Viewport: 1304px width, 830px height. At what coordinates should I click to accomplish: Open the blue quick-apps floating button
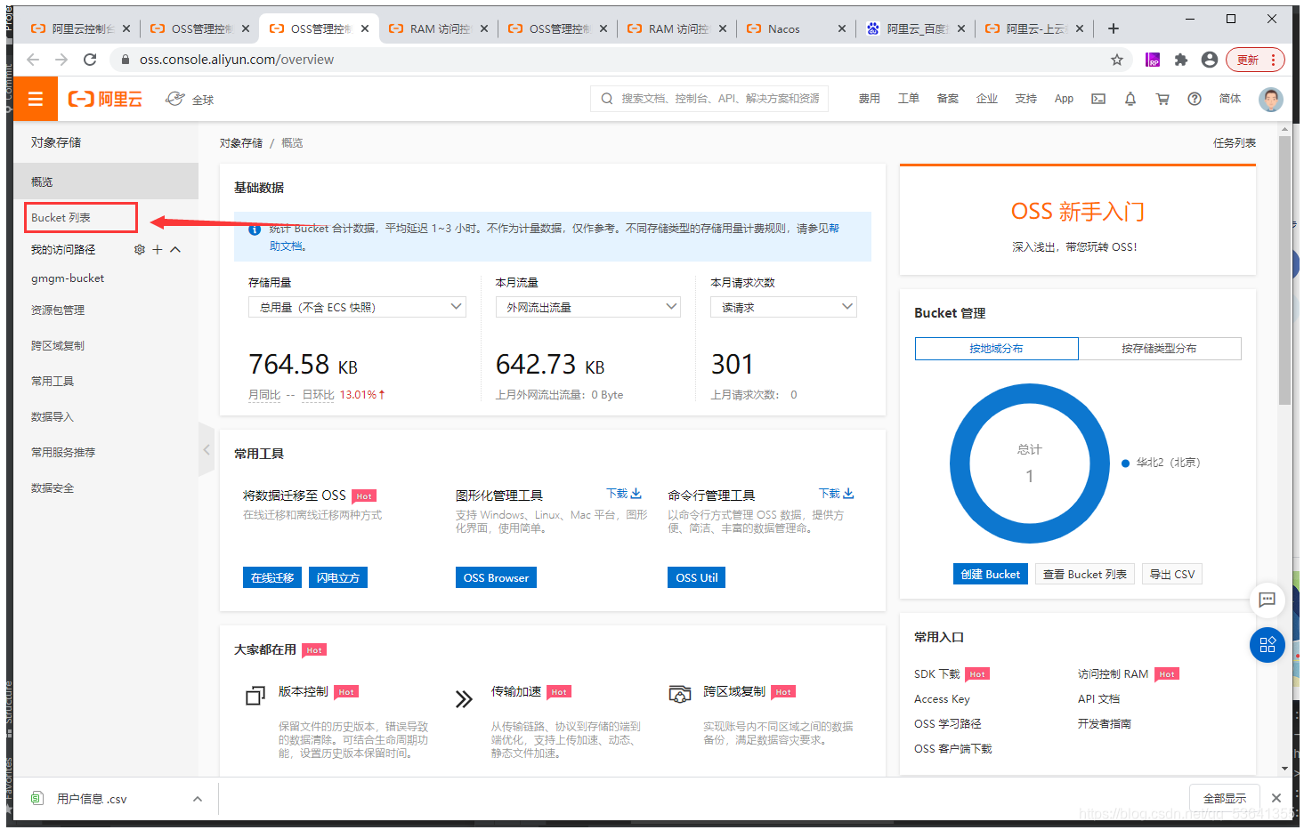[x=1268, y=645]
